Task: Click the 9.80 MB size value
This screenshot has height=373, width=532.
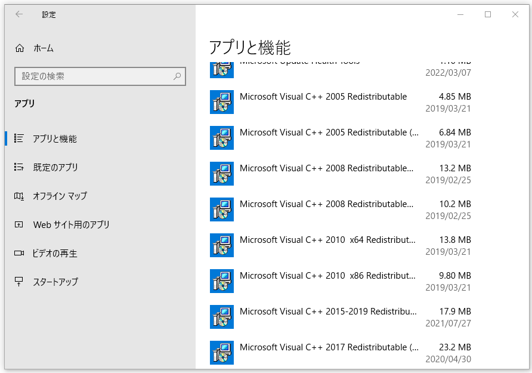Action: [x=455, y=276]
